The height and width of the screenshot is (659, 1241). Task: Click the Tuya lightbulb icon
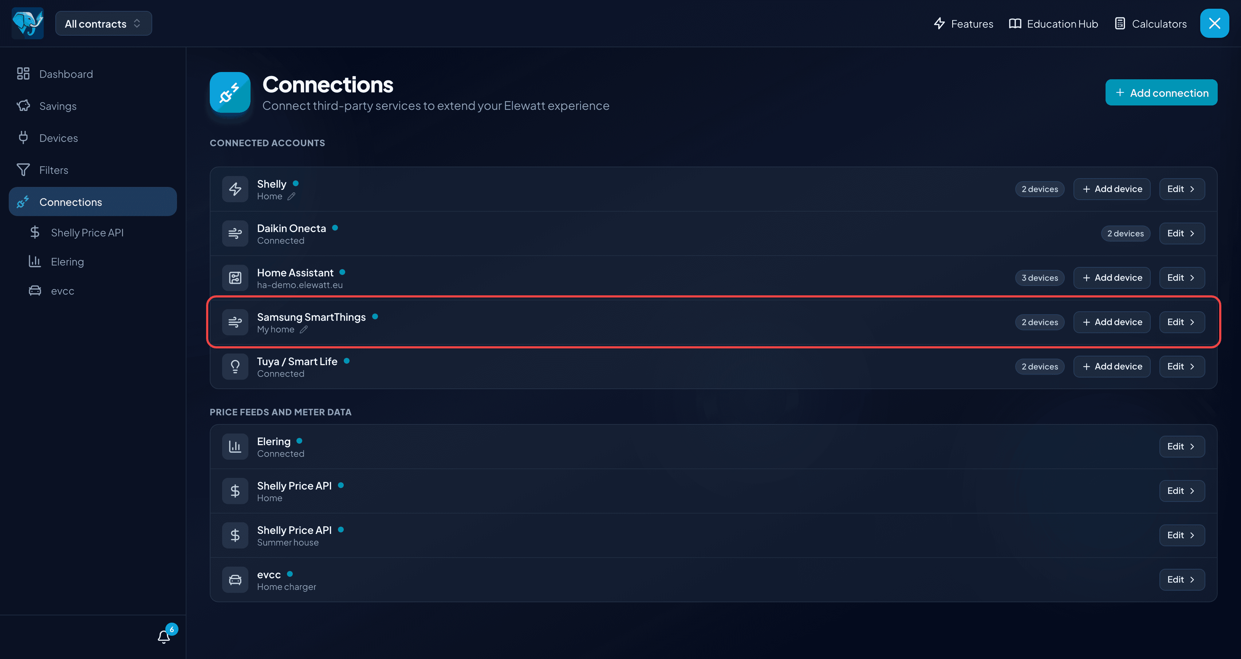(235, 367)
